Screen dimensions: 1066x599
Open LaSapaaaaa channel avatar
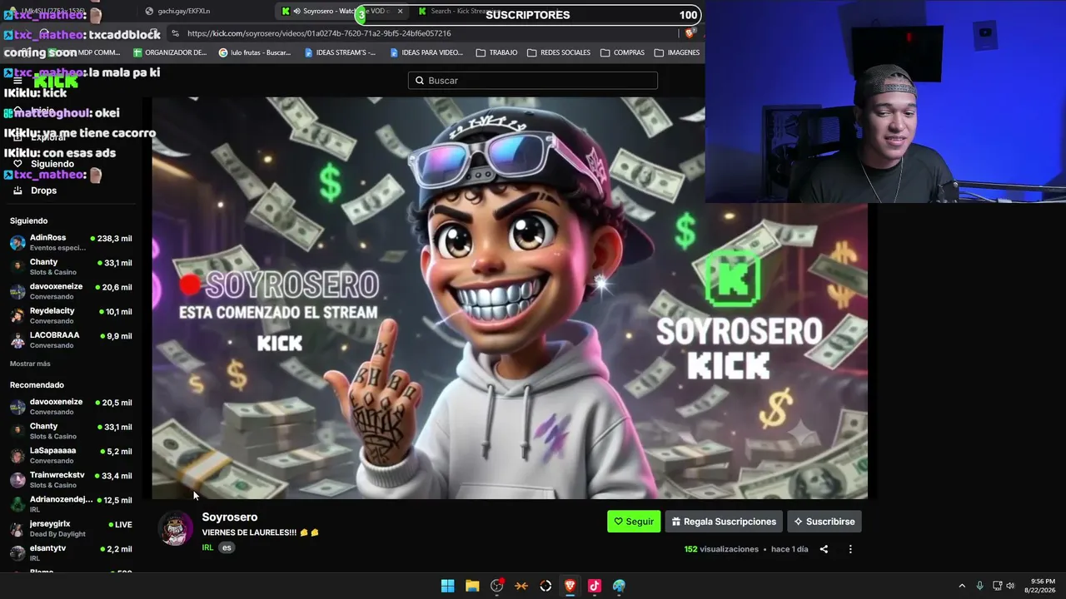17,455
